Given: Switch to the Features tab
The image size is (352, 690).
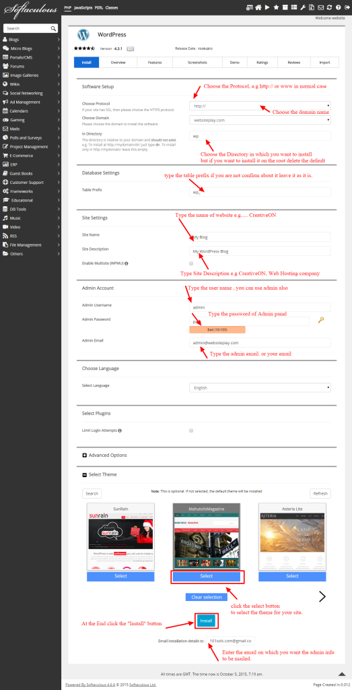Looking at the screenshot, I should click(x=155, y=63).
